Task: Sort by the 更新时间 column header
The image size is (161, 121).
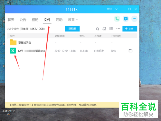Action: click(60, 36)
